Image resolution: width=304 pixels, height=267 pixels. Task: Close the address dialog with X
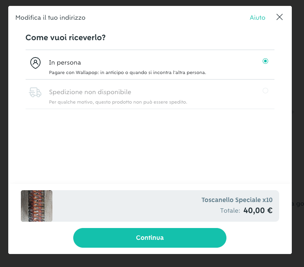click(x=279, y=17)
